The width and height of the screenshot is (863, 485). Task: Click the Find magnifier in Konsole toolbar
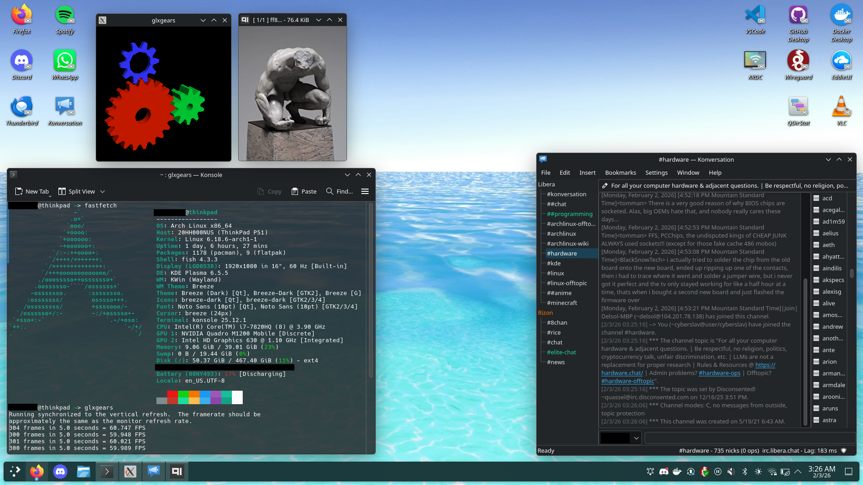click(330, 191)
